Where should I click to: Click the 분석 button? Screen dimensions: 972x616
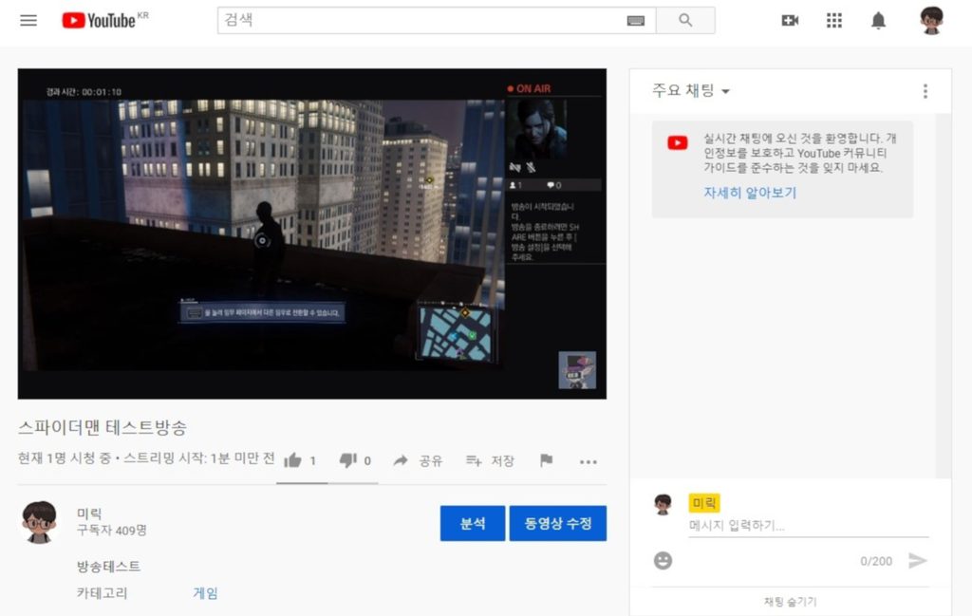[473, 523]
